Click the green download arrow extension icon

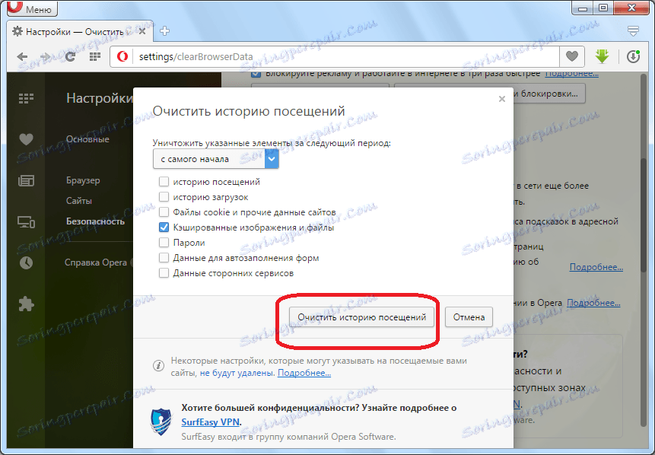pos(602,56)
